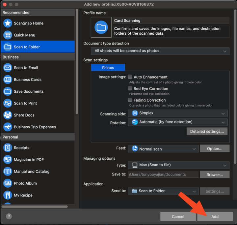Select the ScanSnap Home star icon
This screenshot has width=237, height=225.
(x=8, y=23)
